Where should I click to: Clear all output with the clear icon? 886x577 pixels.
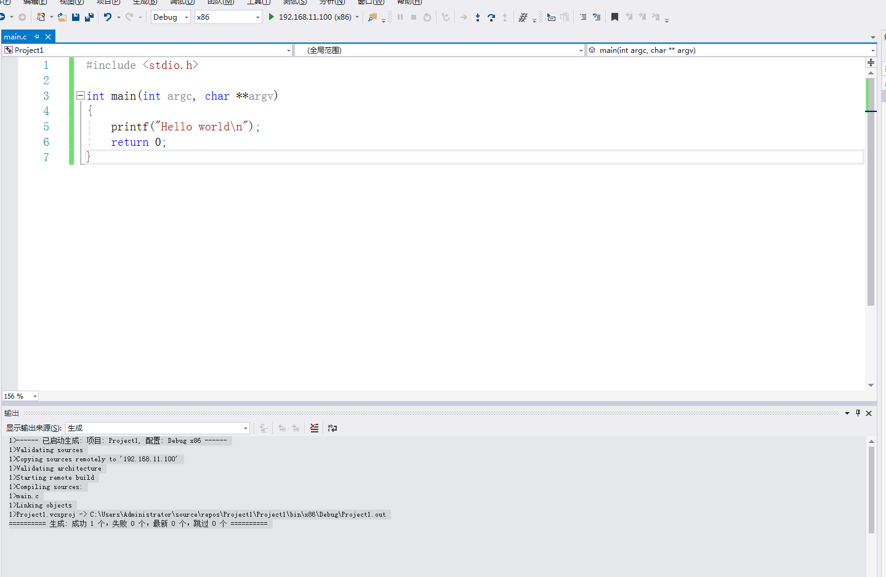[315, 428]
